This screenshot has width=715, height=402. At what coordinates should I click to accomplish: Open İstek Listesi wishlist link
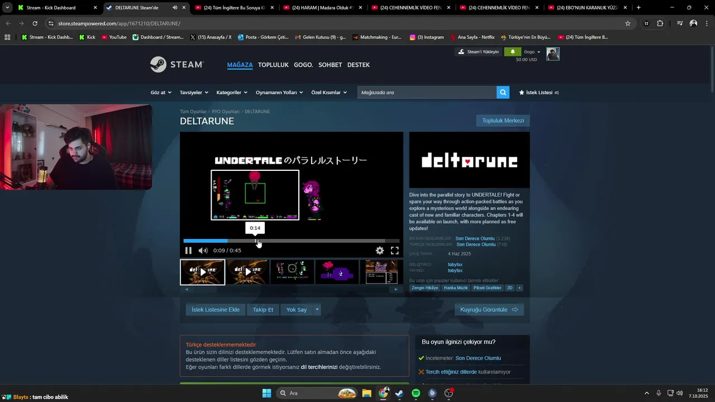pyautogui.click(x=538, y=92)
